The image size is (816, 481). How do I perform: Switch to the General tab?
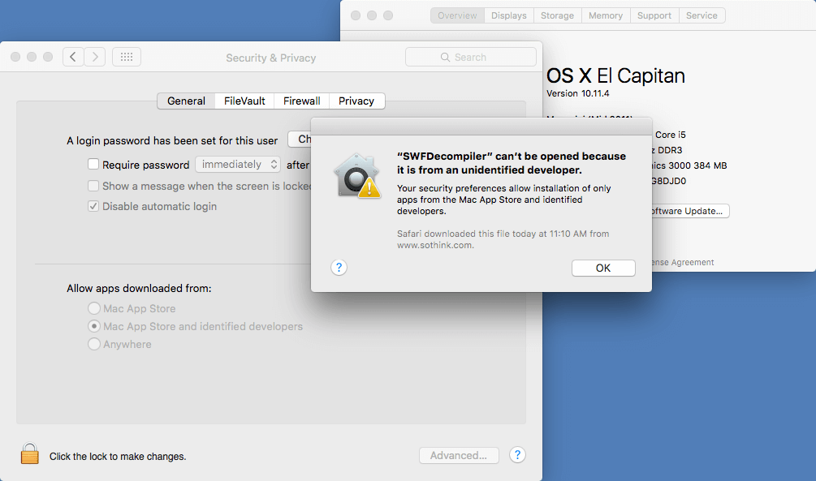click(186, 101)
